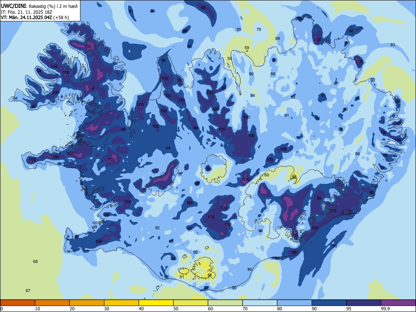Image resolution: width=416 pixels, height=312 pixels.
Task: Click the '95' tick label on the color scale
Action: 348,309
